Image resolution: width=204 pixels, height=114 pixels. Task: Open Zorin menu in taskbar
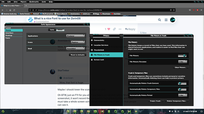pyautogui.click(x=3, y=111)
